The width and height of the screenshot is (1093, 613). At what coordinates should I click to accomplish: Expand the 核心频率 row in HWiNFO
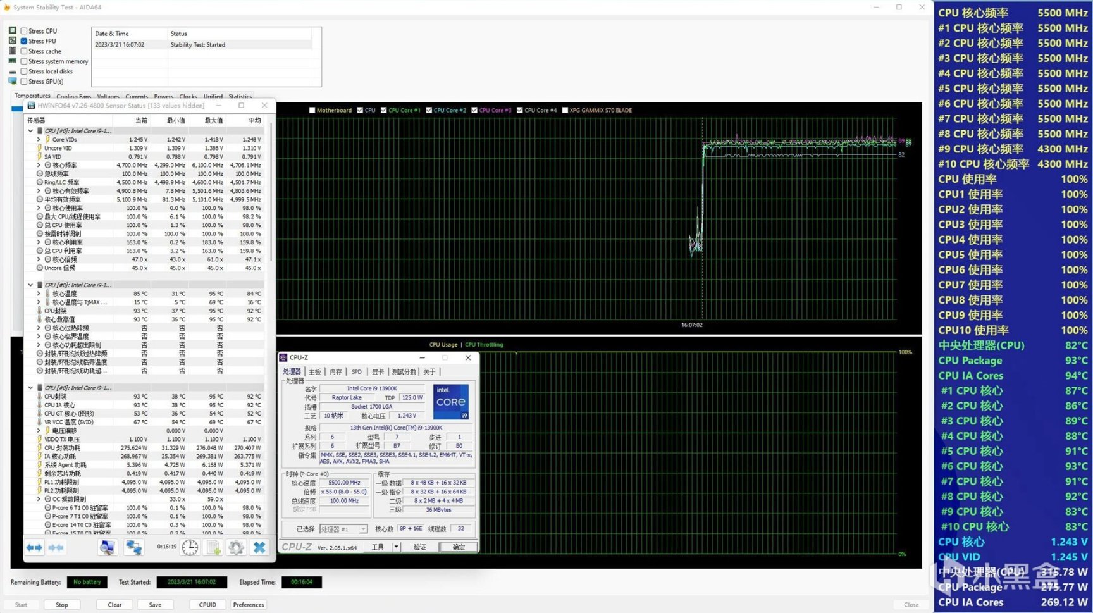point(39,165)
